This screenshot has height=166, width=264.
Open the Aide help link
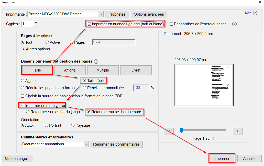click(x=248, y=13)
